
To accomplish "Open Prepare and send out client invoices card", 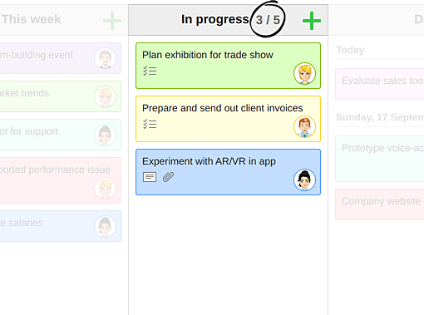I will click(228, 119).
